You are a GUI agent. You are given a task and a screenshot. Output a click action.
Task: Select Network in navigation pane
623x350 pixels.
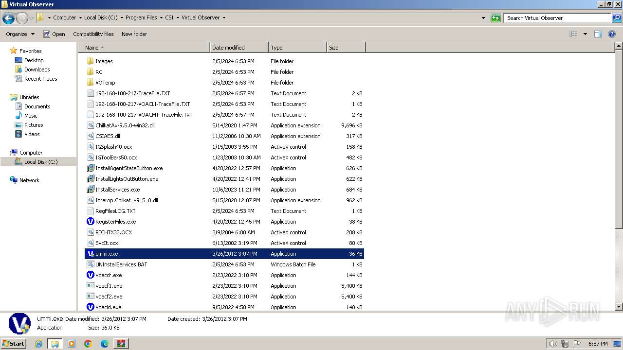(x=29, y=180)
